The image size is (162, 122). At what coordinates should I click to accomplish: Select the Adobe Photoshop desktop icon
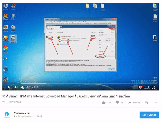[6, 70]
